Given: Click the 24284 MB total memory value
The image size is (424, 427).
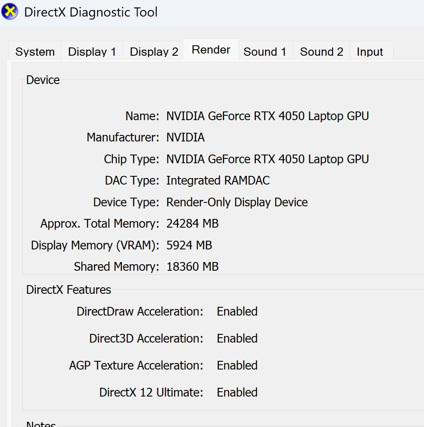Looking at the screenshot, I should 192,224.
